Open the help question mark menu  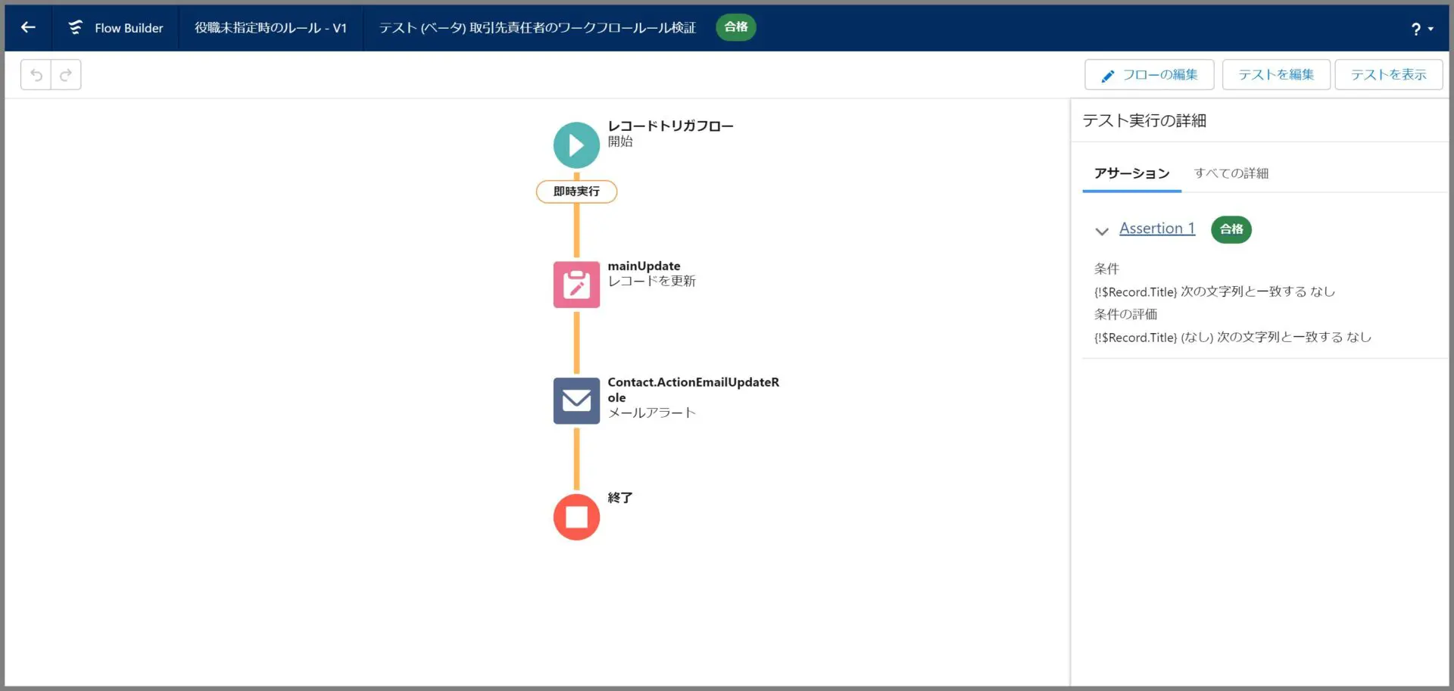tap(1421, 29)
